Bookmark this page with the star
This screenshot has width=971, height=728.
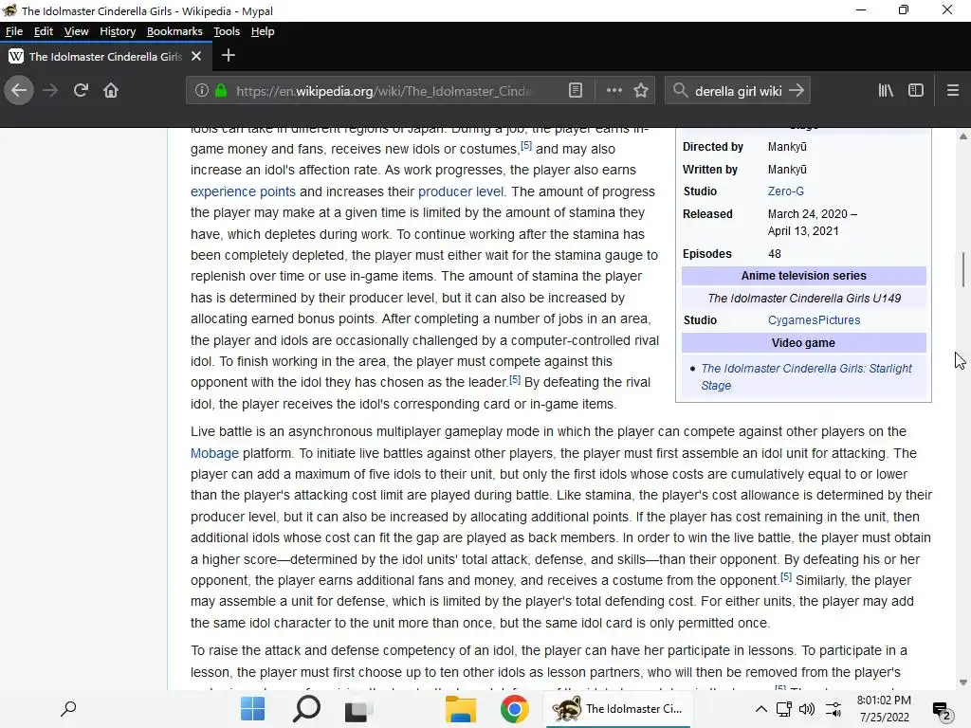pyautogui.click(x=641, y=90)
